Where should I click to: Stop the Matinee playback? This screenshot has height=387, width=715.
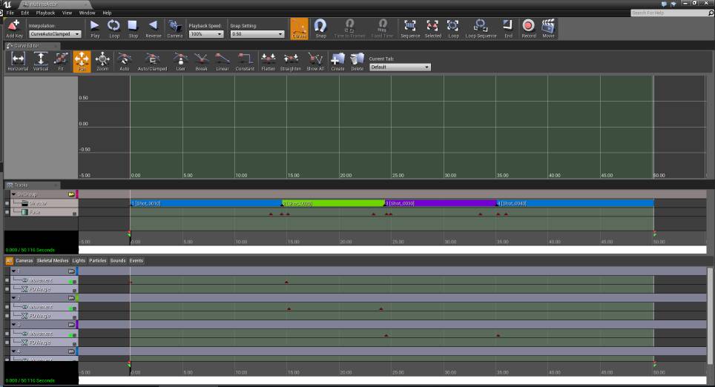click(133, 28)
